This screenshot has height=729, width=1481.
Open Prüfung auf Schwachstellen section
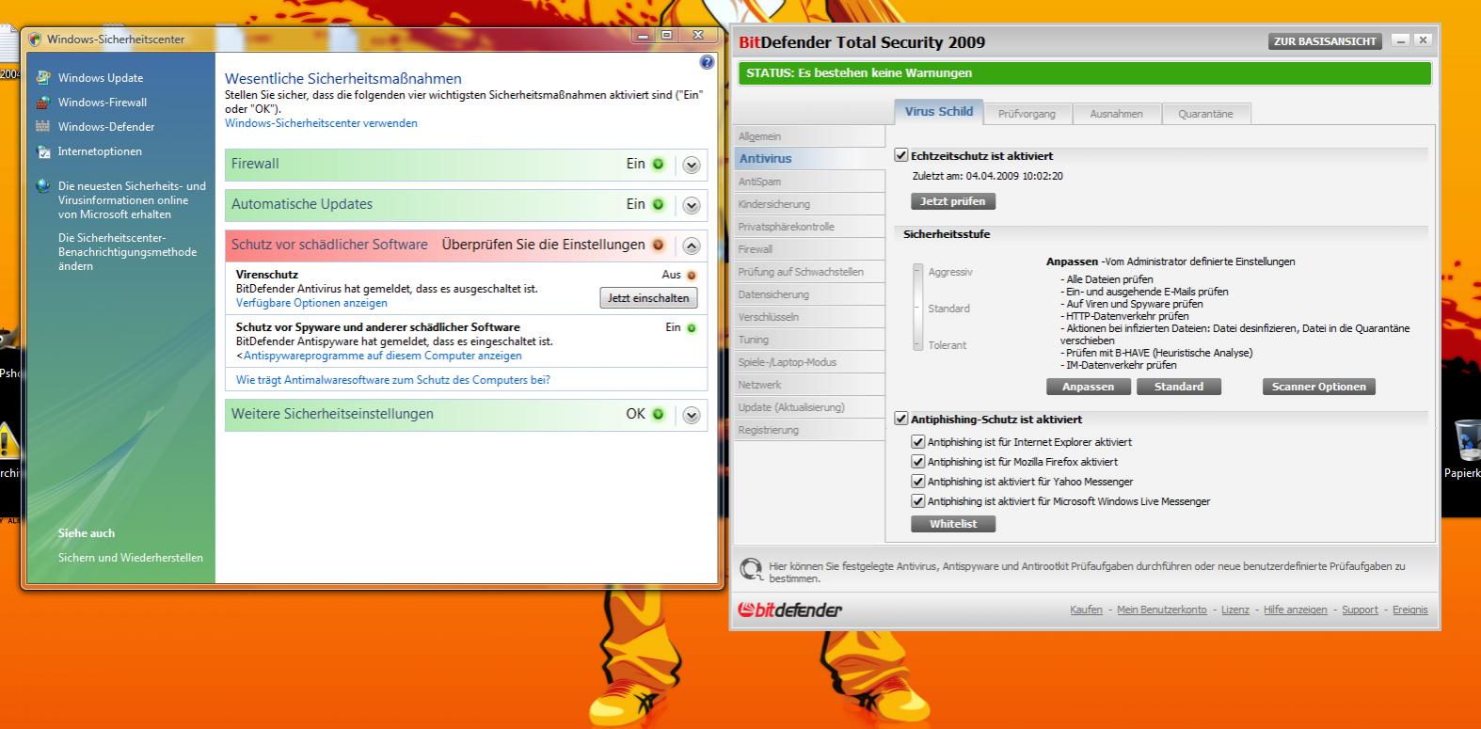pos(809,272)
